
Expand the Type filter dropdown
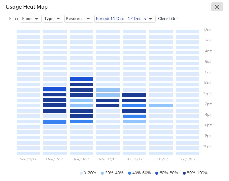click(53, 19)
